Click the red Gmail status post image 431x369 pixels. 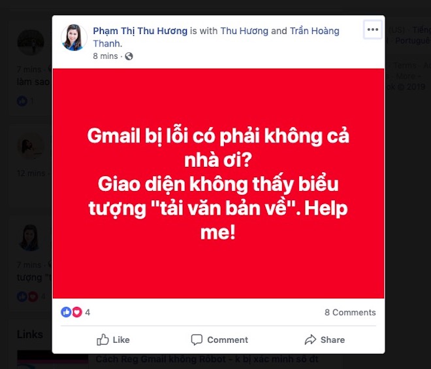tap(218, 183)
